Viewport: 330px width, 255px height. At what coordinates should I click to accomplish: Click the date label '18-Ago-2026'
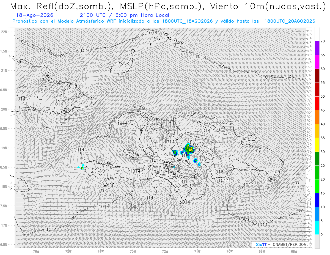point(35,15)
